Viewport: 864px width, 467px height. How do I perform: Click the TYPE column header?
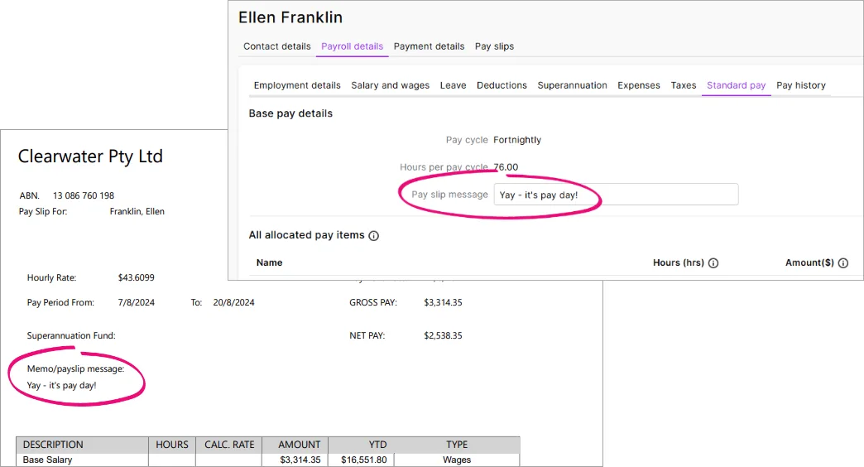point(457,445)
